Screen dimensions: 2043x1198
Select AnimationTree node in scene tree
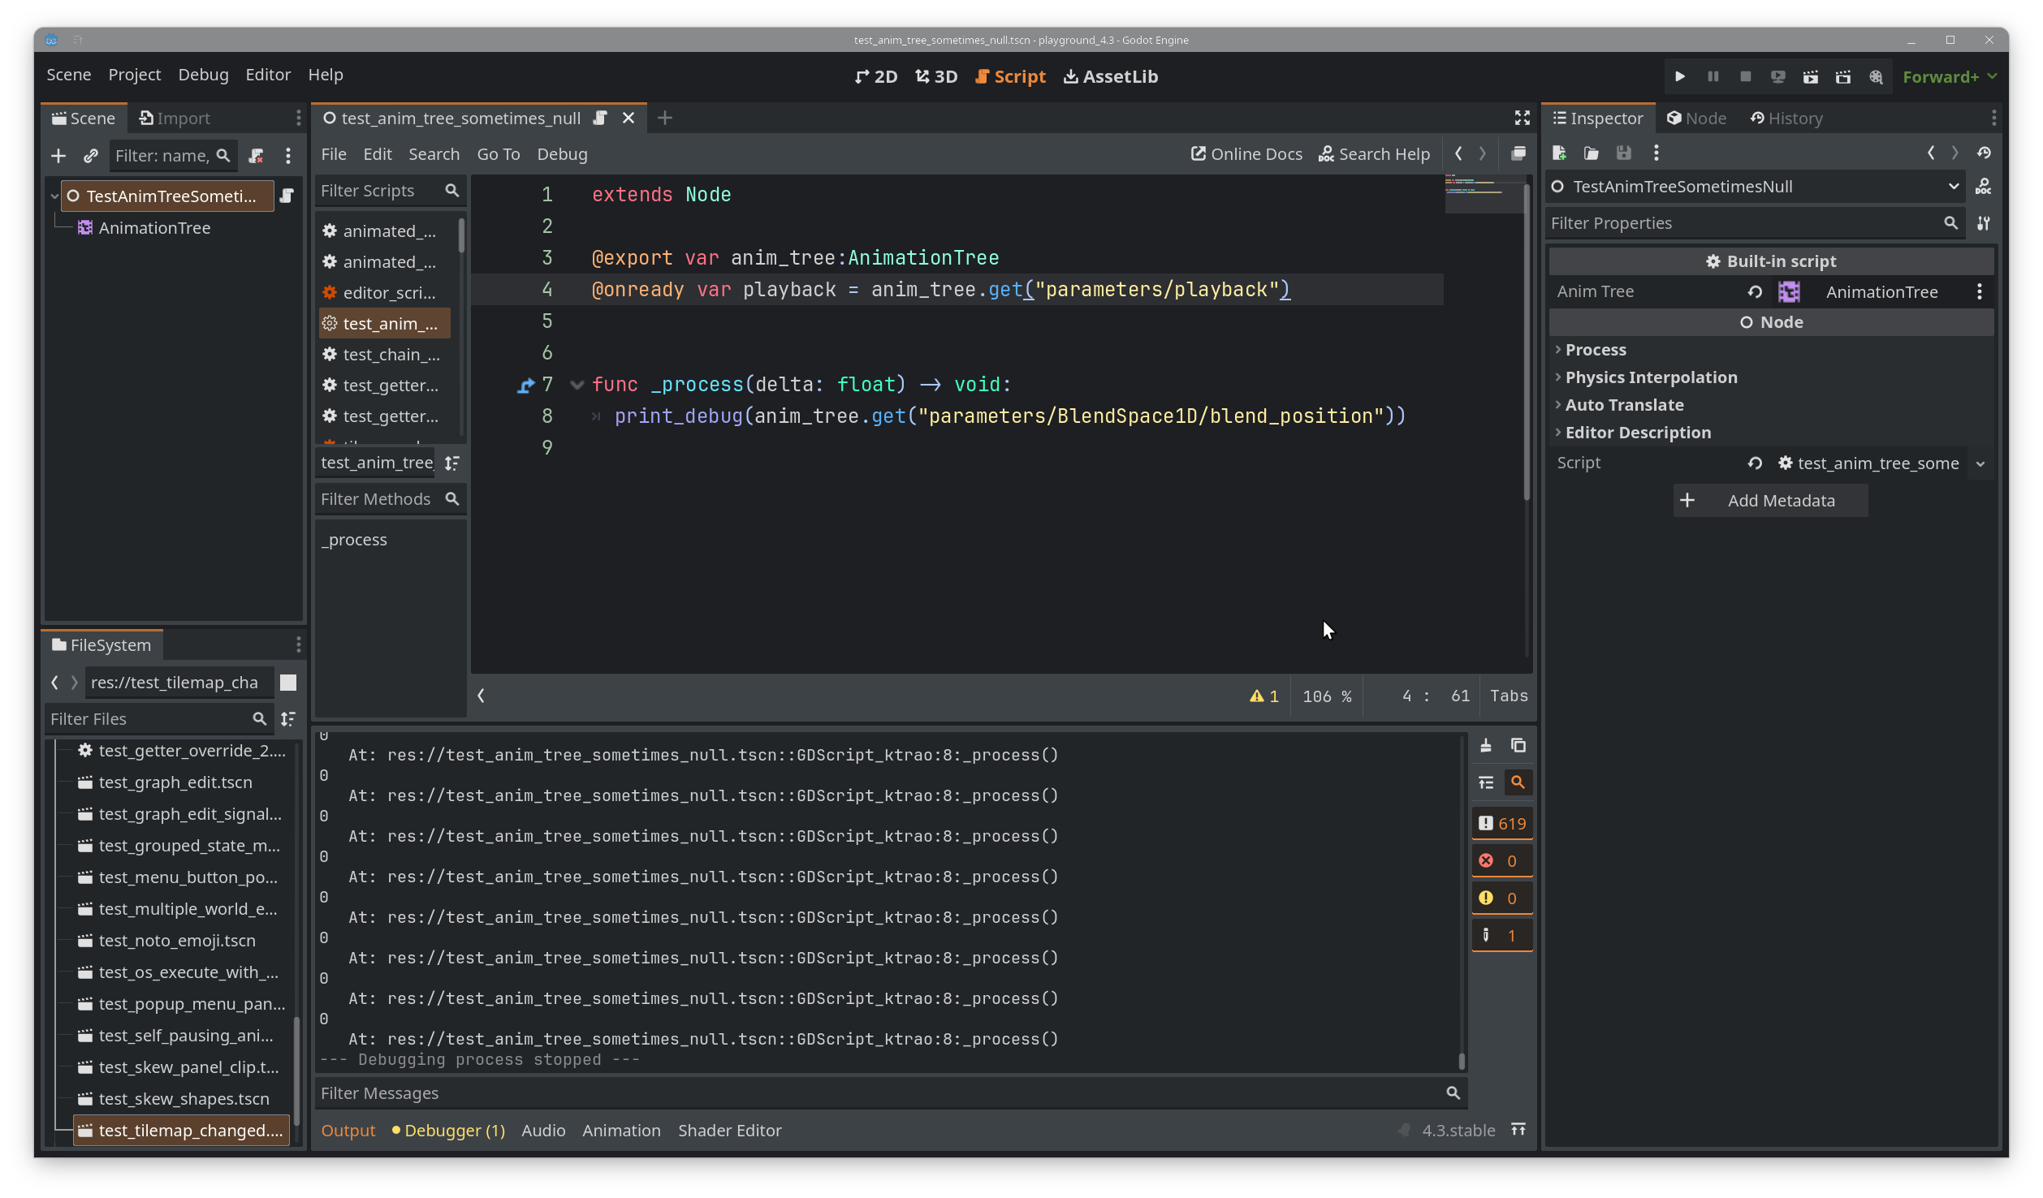[154, 228]
